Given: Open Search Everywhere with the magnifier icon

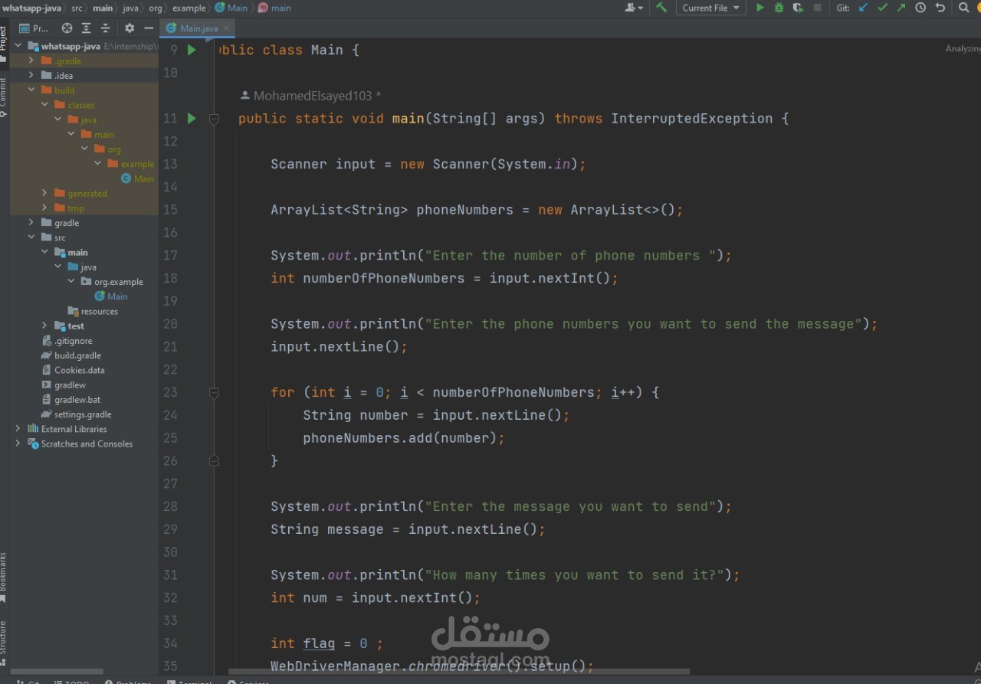Looking at the screenshot, I should click(x=963, y=8).
